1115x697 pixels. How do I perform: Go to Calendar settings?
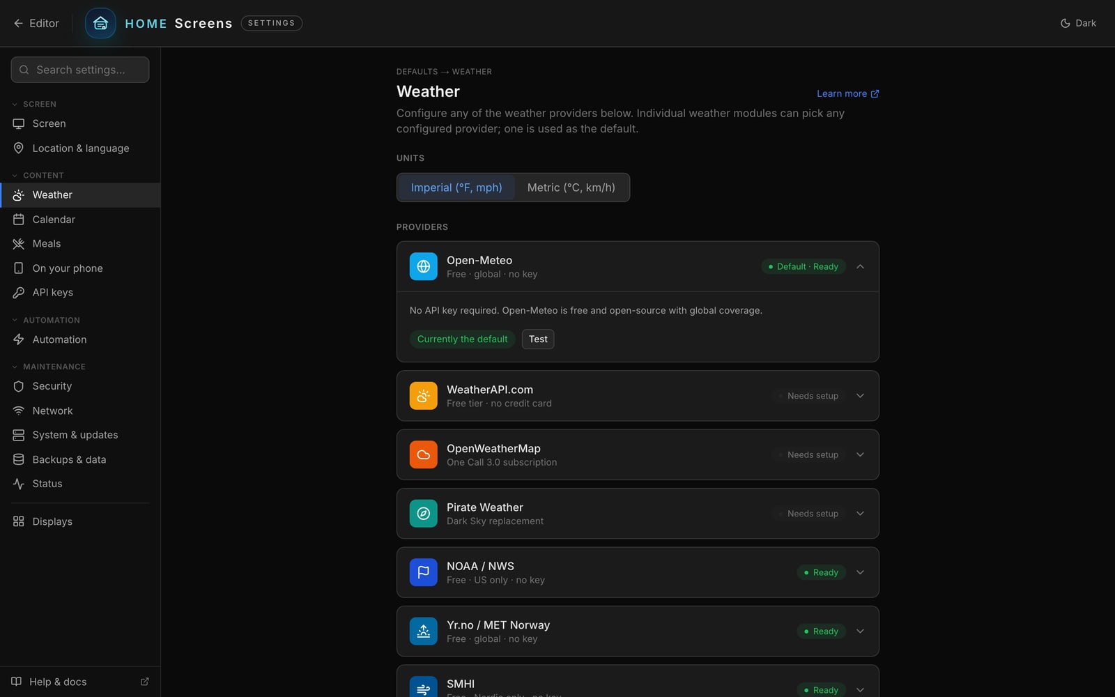coord(80,220)
